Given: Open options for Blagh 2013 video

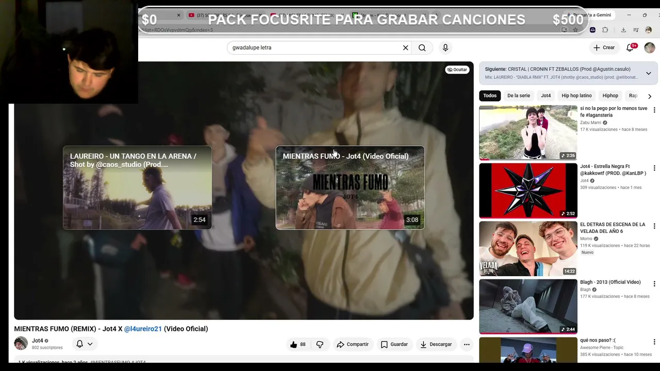Looking at the screenshot, I should pyautogui.click(x=654, y=284).
